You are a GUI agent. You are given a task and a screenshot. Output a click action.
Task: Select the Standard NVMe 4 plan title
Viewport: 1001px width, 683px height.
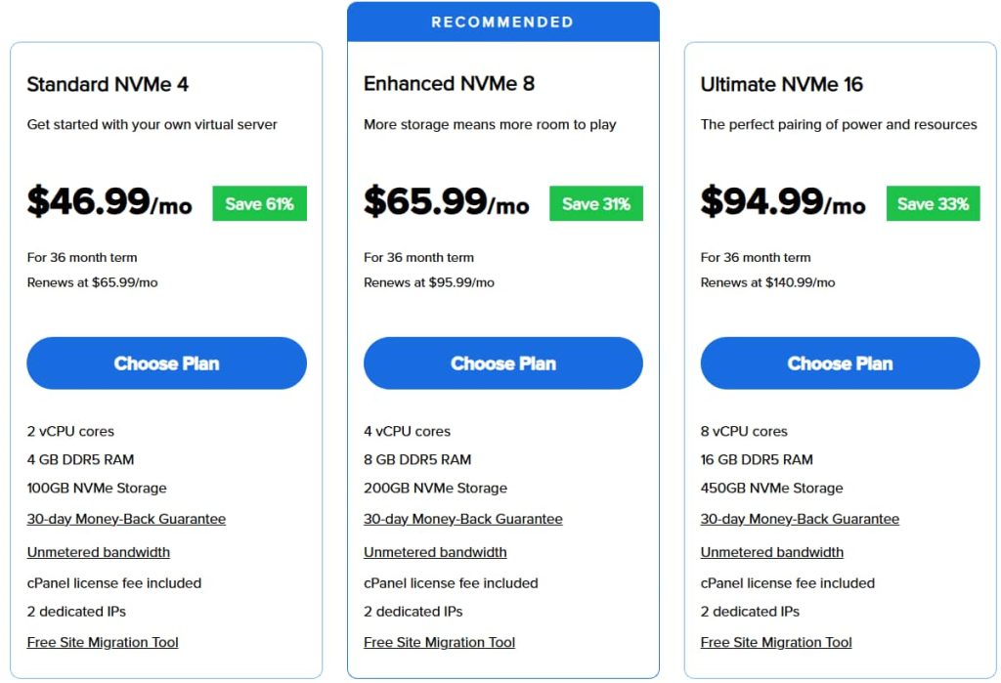(x=108, y=84)
